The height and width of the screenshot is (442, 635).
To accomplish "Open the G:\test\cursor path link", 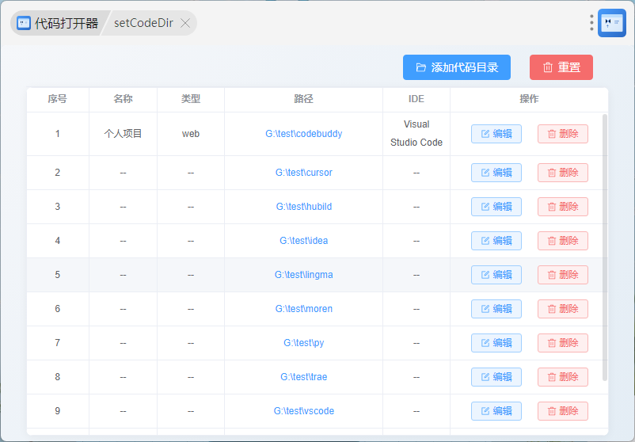I will 303,173.
